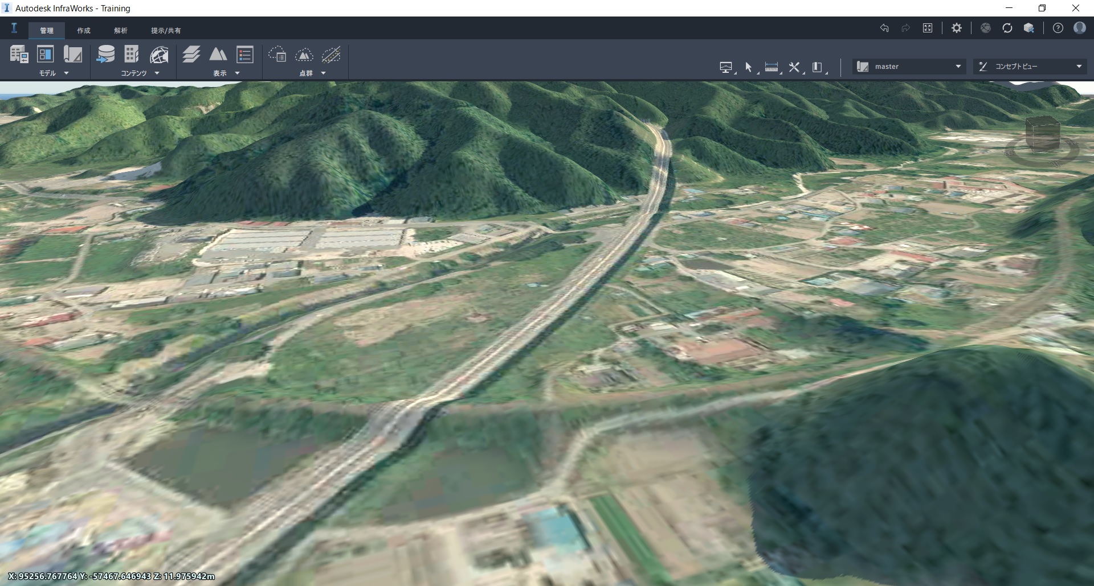1094x586 pixels.
Task: Select the measure ruler tool
Action: pos(772,67)
